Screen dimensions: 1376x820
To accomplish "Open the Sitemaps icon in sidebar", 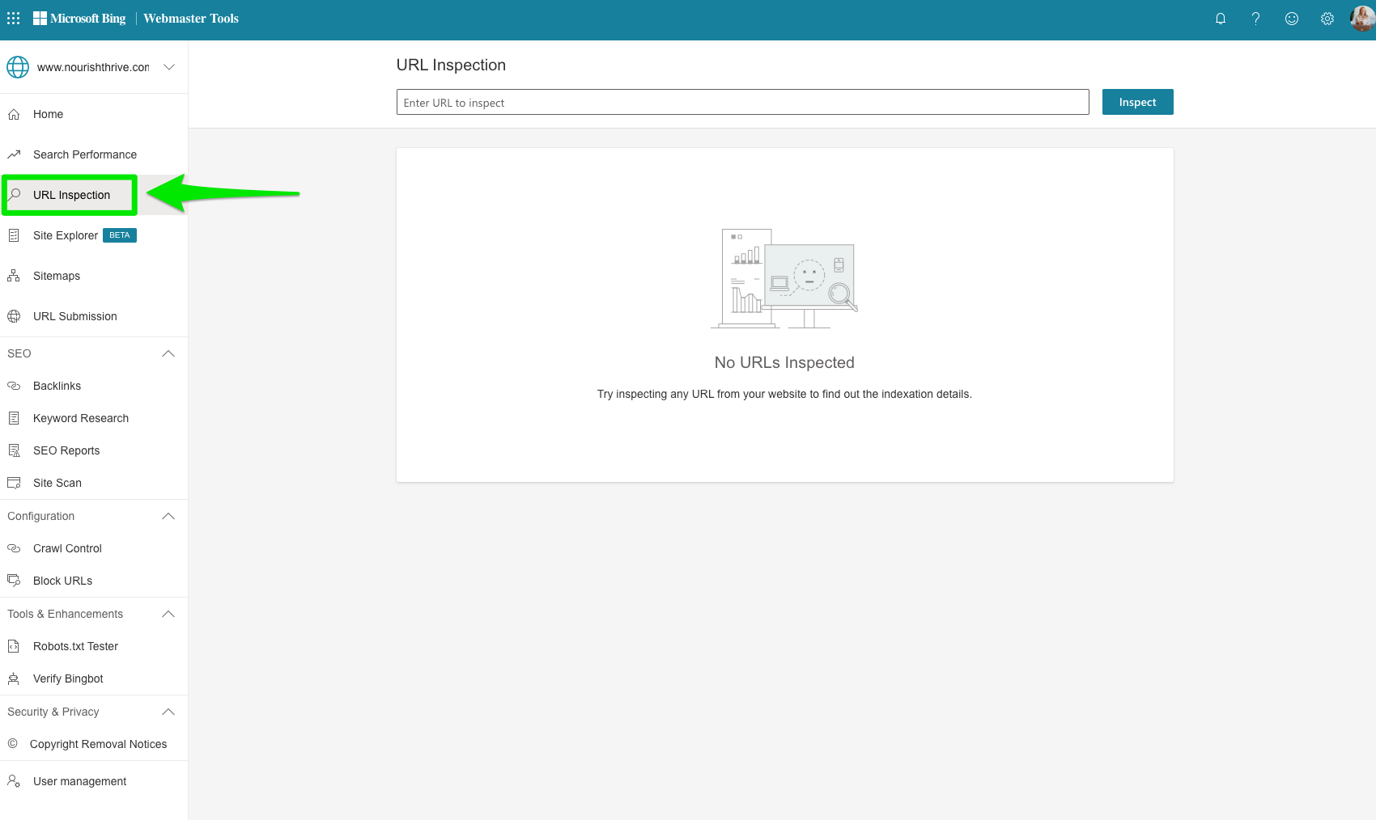I will tap(14, 276).
